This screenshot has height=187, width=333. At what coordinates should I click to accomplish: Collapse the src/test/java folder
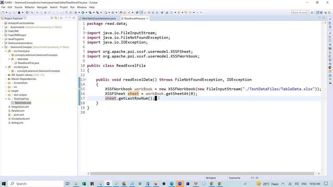(x=6, y=67)
